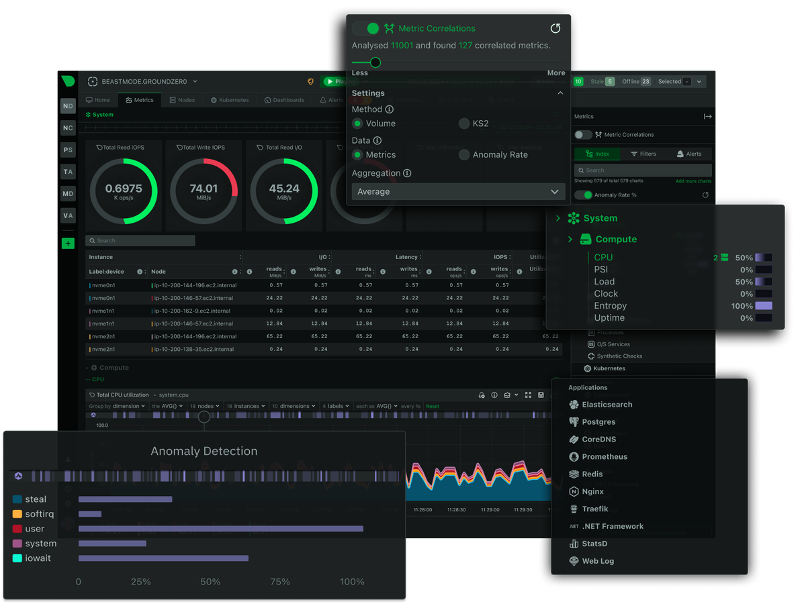Screen dimensions: 806x610
Task: Click the Netdata logo icon
Action: point(68,81)
